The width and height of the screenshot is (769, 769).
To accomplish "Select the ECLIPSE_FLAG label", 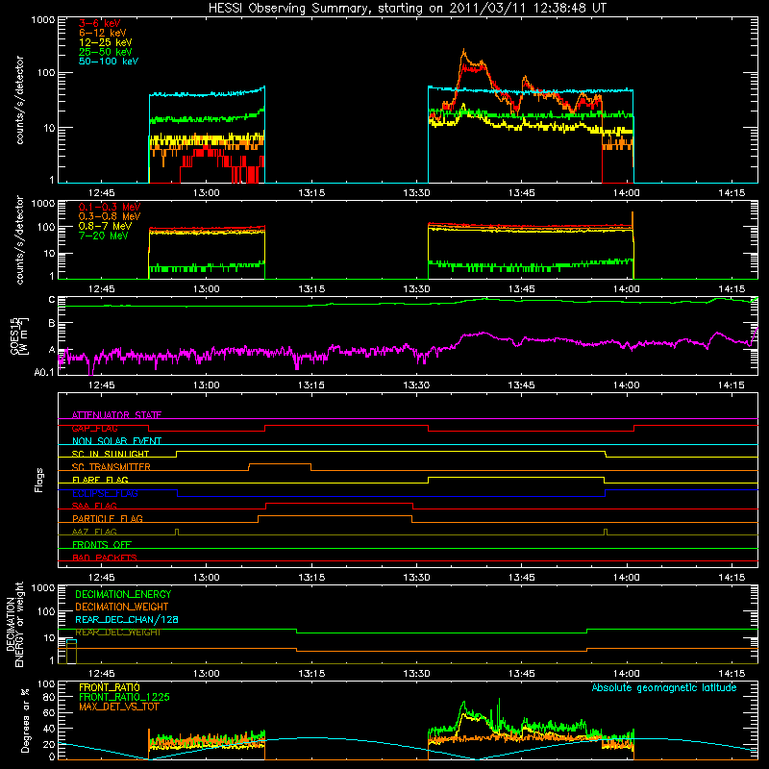I will [x=105, y=493].
